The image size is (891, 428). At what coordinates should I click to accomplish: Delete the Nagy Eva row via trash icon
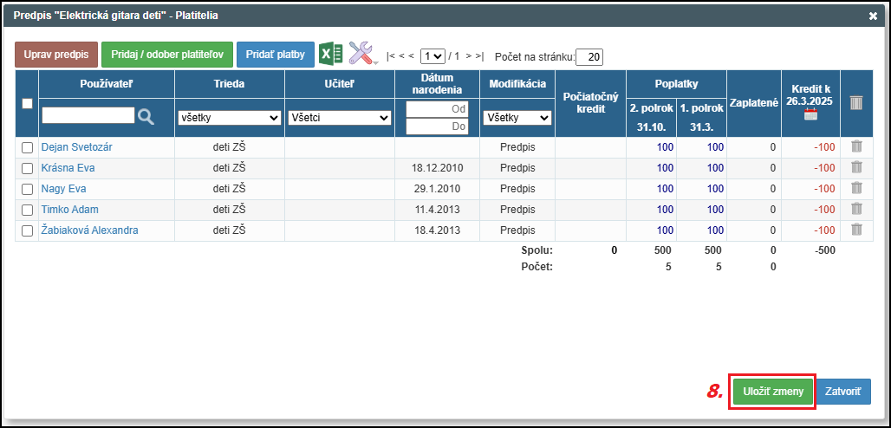coord(857,188)
